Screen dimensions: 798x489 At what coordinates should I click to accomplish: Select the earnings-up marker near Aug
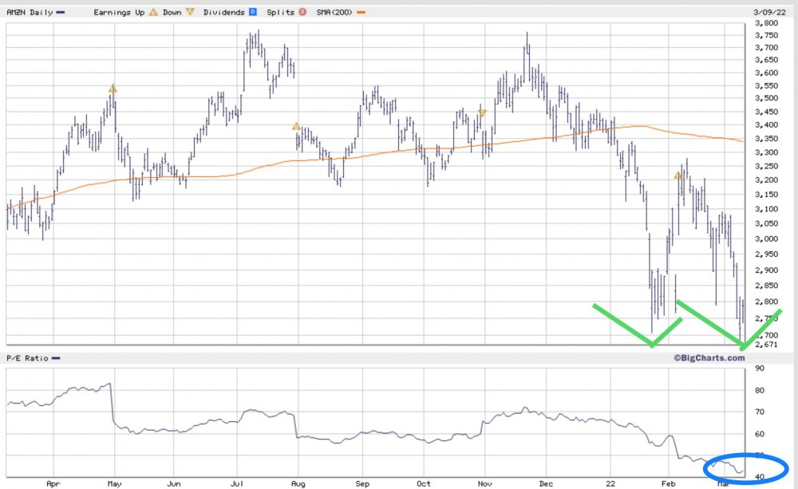click(x=296, y=126)
